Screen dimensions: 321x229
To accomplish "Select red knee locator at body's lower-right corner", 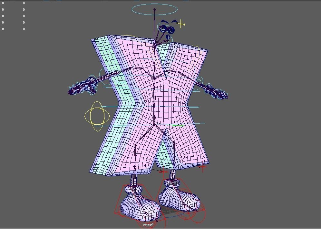I will pyautogui.click(x=202, y=167).
